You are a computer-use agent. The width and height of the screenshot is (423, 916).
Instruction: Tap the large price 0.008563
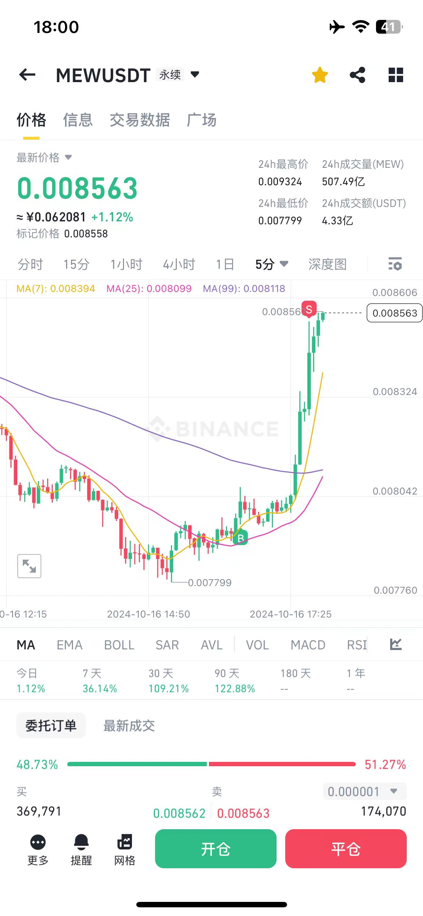pyautogui.click(x=77, y=188)
